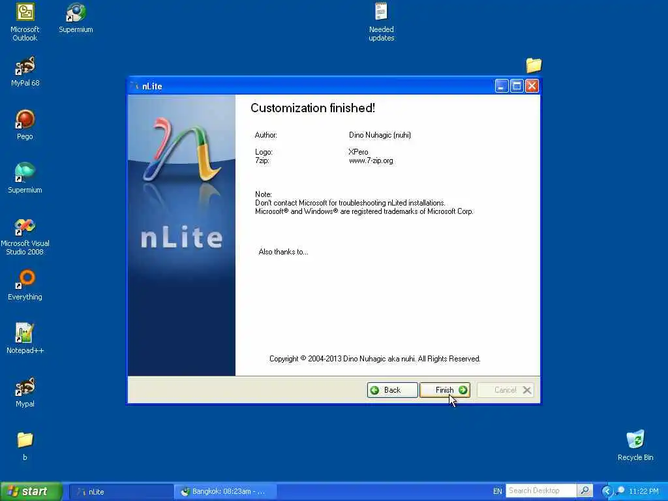This screenshot has height=501, width=668.
Task: Click the author name Dino Nuhagic (nuhi)
Action: point(380,135)
